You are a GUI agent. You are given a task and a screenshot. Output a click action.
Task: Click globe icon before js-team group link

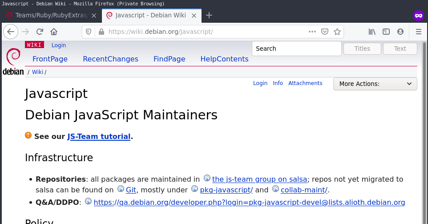pos(207,178)
